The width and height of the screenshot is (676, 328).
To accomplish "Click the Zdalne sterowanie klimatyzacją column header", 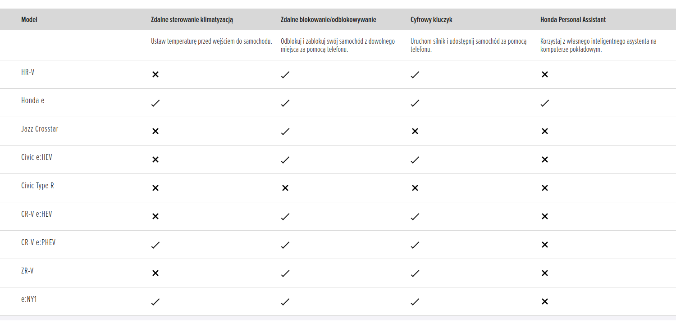I will (192, 20).
